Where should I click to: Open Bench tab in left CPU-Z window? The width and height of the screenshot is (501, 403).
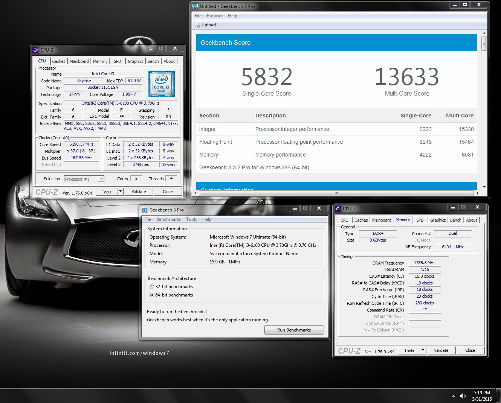[x=153, y=61]
